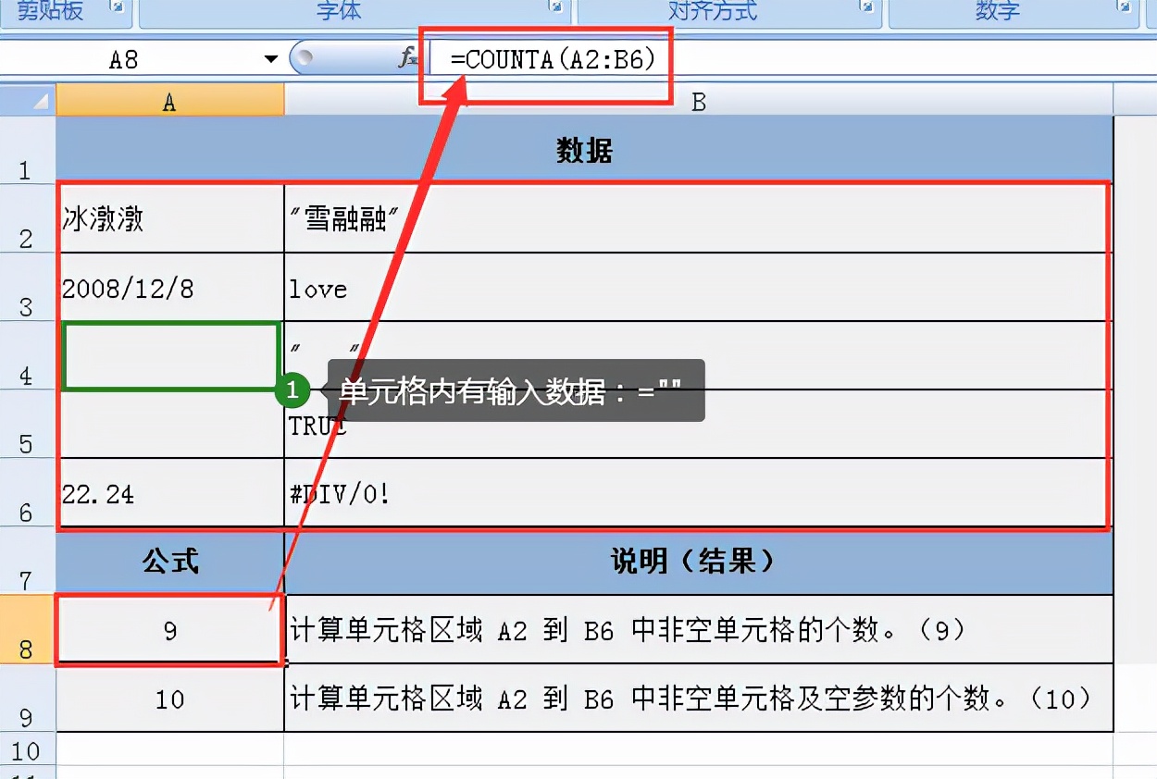This screenshot has height=779, width=1157.
Task: Click the description cell ending with （9）
Action: [x=699, y=629]
